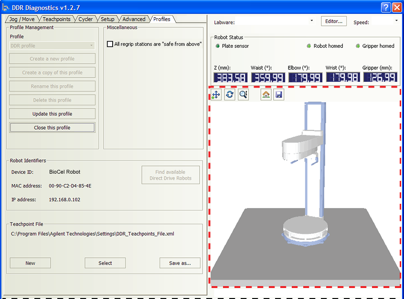Reset 3D view with home icon
This screenshot has width=404, height=299.
tap(266, 95)
